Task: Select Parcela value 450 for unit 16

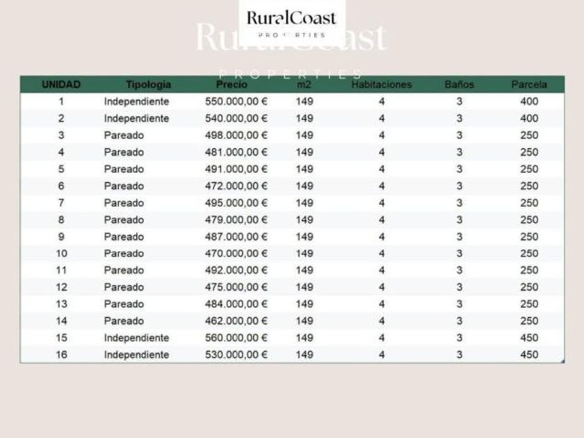Action: (529, 355)
